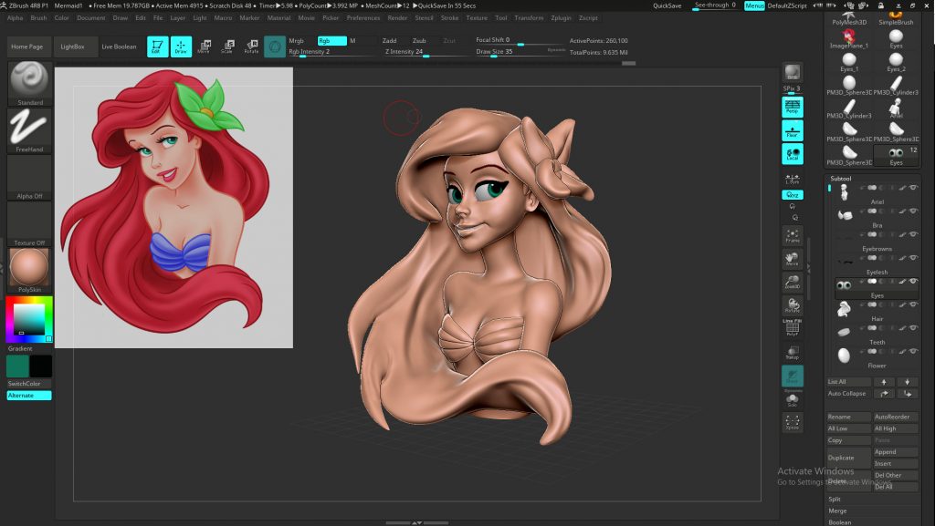935x526 pixels.
Task: Toggle the Transp transparency button
Action: [x=793, y=352]
